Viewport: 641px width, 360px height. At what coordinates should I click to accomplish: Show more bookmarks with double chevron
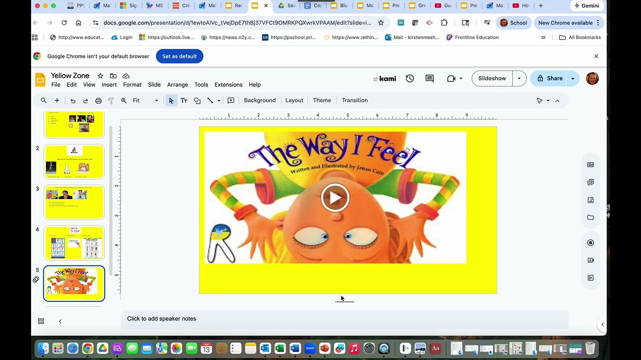[x=543, y=37]
